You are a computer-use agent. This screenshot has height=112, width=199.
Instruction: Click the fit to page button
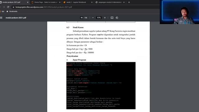coord(112,18)
